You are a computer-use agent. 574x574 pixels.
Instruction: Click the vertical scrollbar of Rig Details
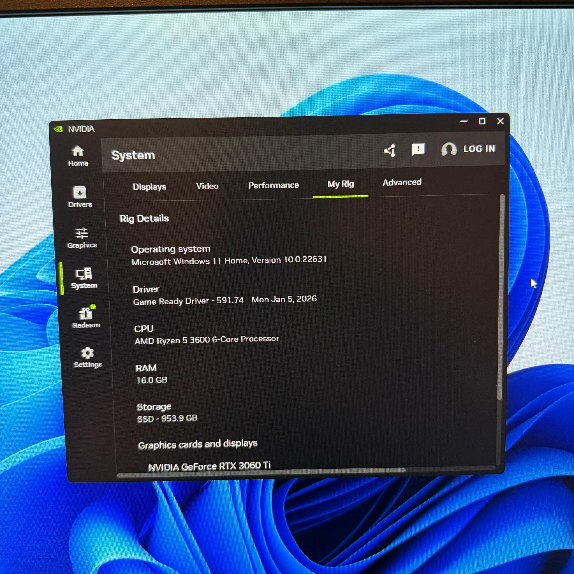click(x=501, y=297)
